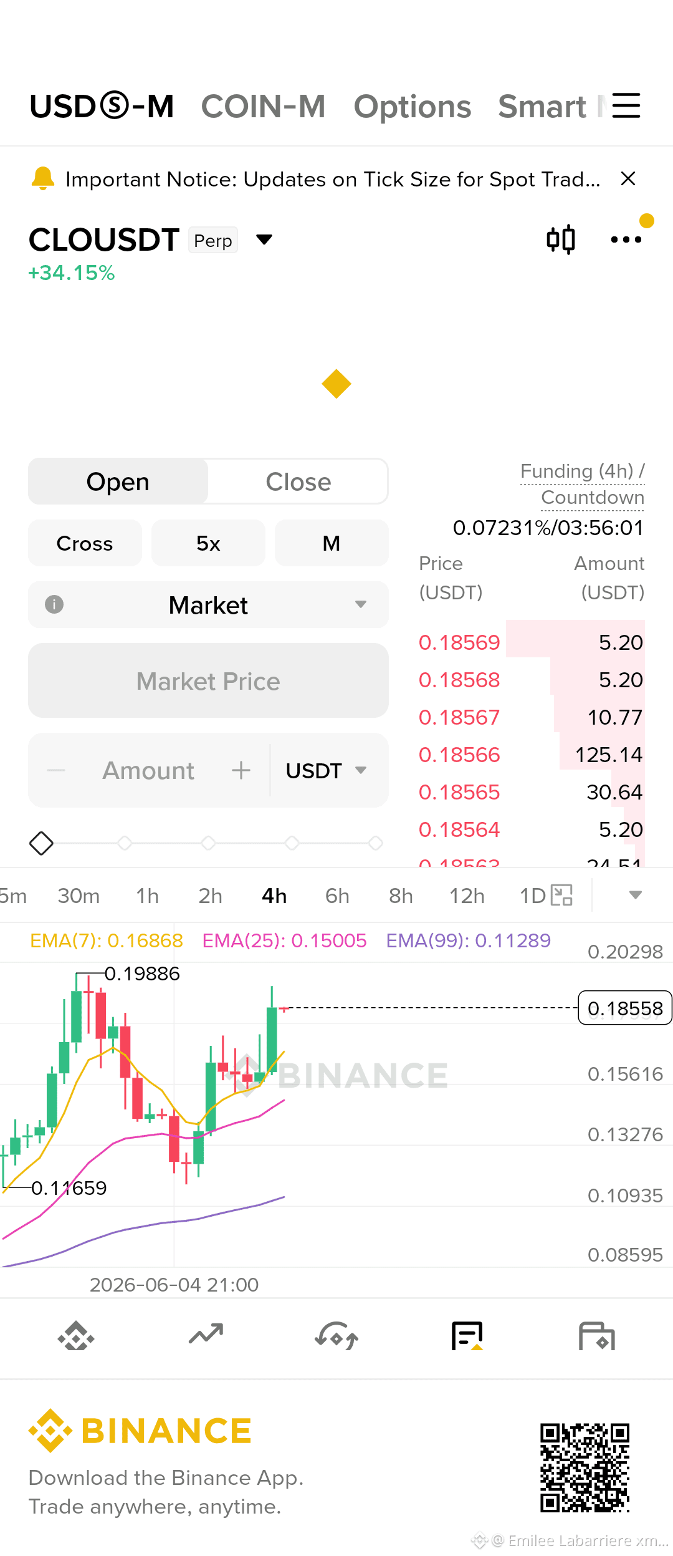Image resolution: width=673 pixels, height=1556 pixels.
Task: Tap the current price tag 0.18558
Action: coord(625,1008)
